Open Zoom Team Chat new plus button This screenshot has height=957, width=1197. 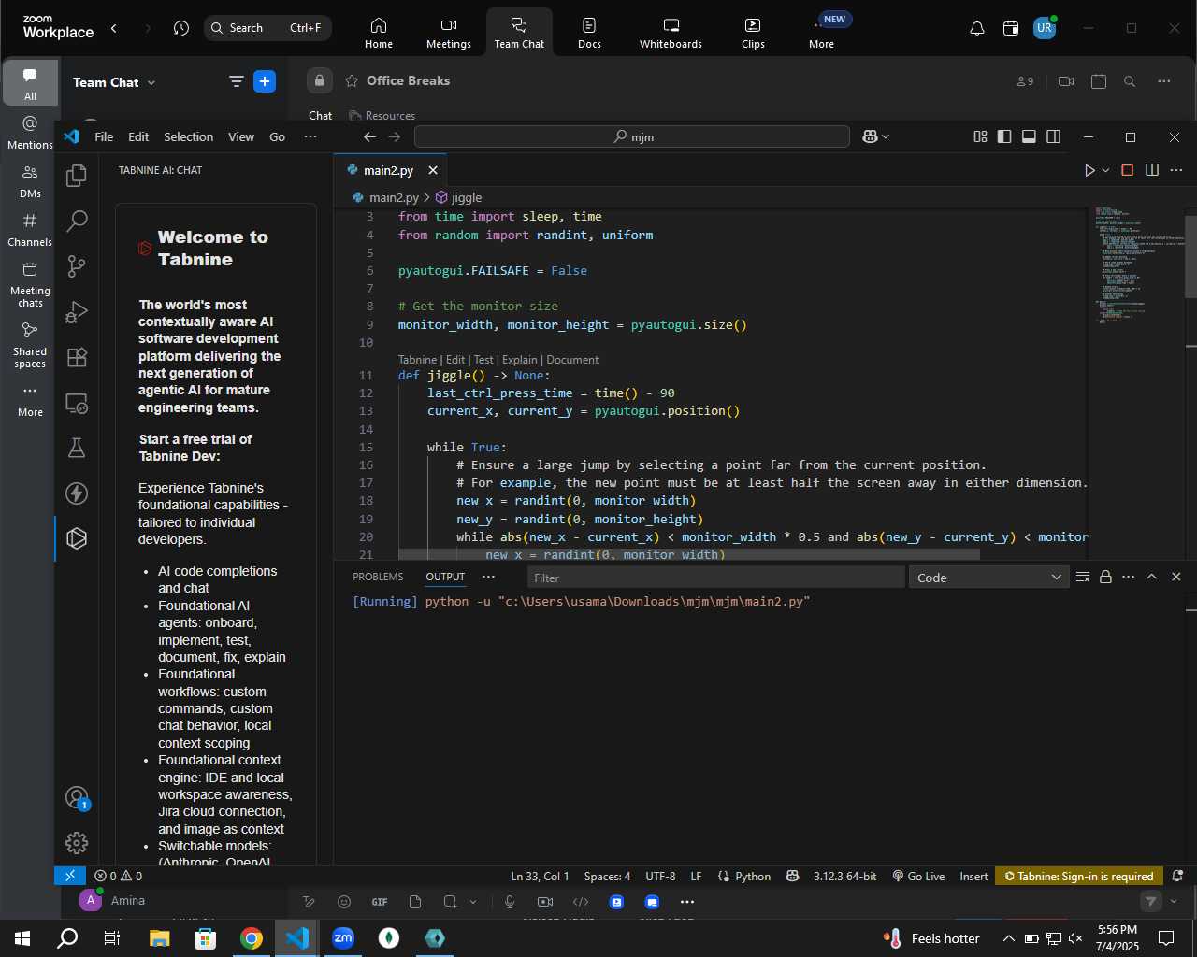(x=265, y=82)
